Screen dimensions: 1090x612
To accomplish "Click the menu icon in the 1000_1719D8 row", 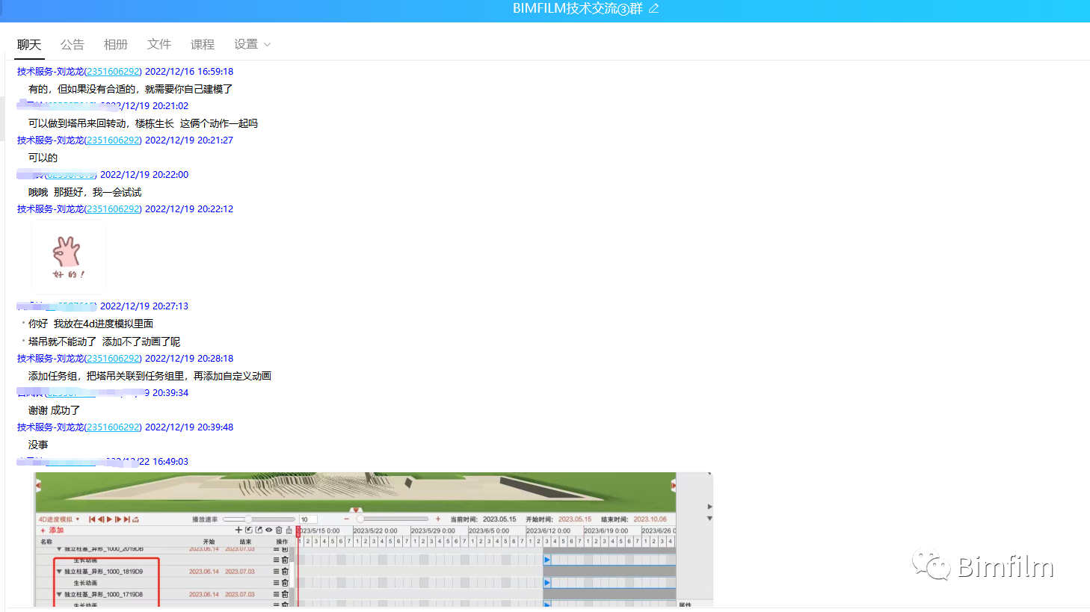I will pyautogui.click(x=276, y=594).
